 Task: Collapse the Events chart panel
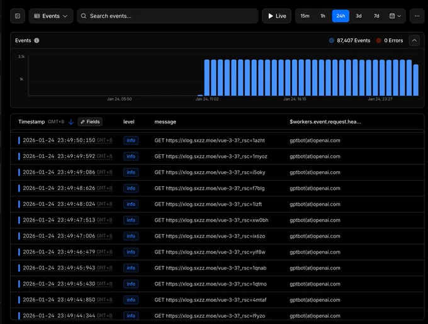(x=414, y=40)
